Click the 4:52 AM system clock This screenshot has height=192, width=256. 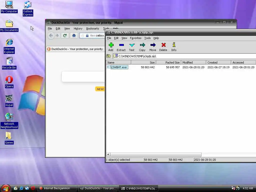pyautogui.click(x=248, y=188)
